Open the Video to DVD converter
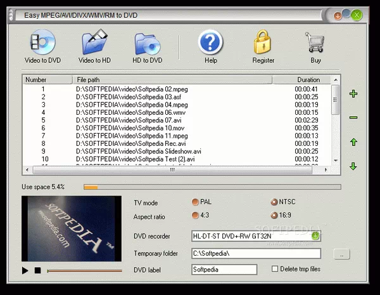 point(42,47)
